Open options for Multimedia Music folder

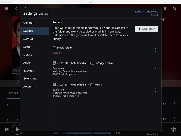tap(156, 90)
